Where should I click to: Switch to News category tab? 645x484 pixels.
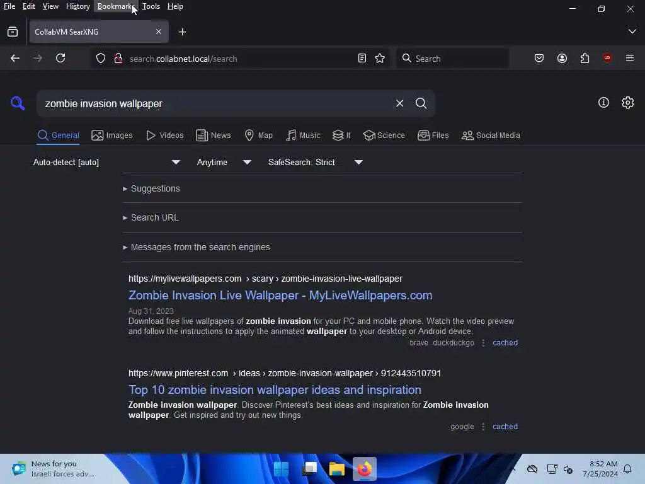click(x=214, y=135)
